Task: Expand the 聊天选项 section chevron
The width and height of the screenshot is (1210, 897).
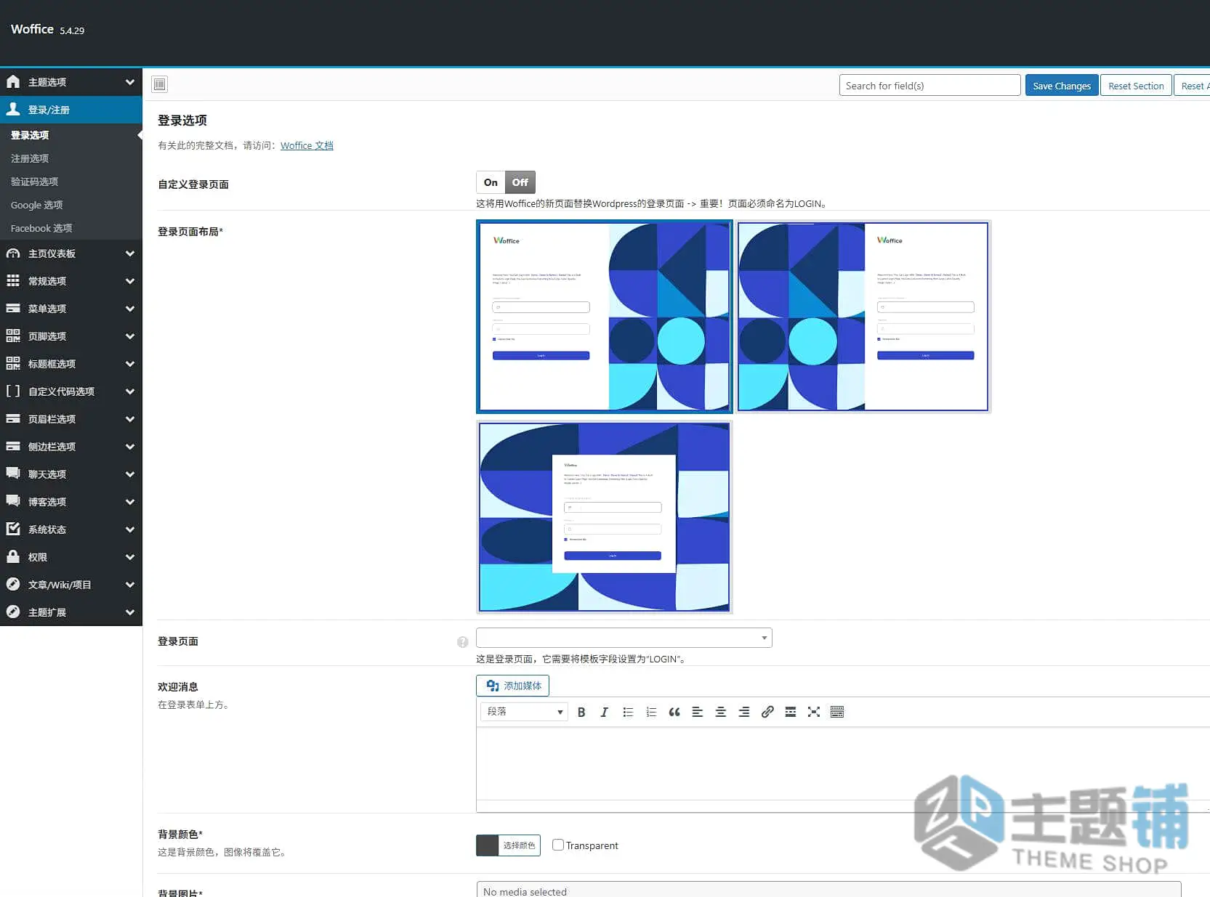Action: pyautogui.click(x=129, y=474)
